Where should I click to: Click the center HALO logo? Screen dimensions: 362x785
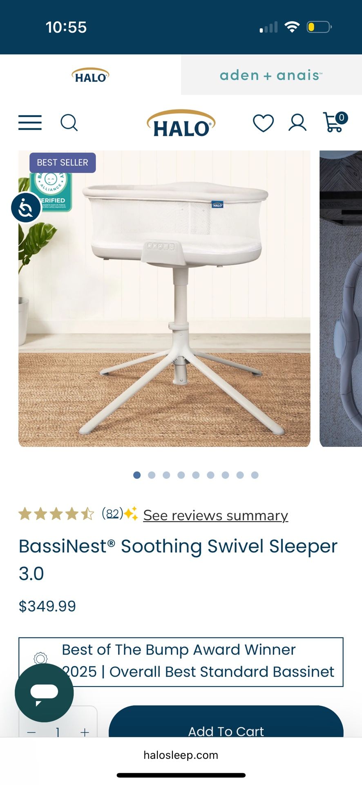coord(181,123)
